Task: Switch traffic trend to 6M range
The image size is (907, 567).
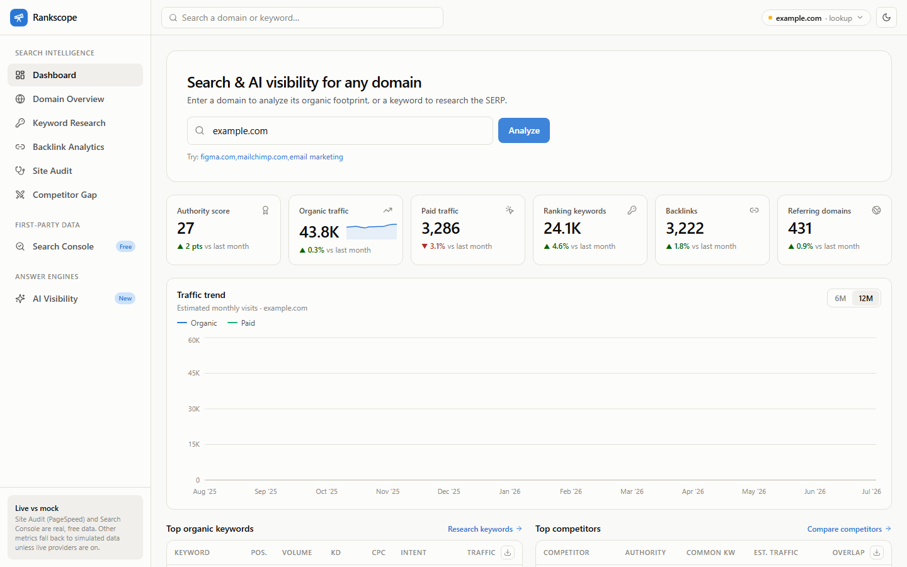Action: 840,298
